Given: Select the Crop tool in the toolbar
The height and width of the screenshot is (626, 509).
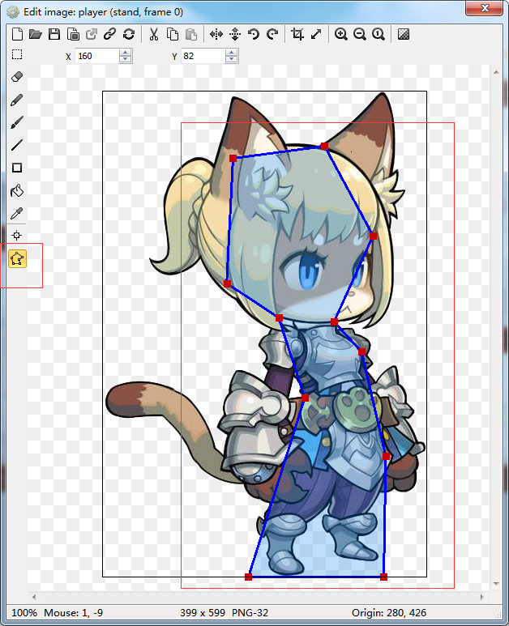Looking at the screenshot, I should (x=297, y=34).
